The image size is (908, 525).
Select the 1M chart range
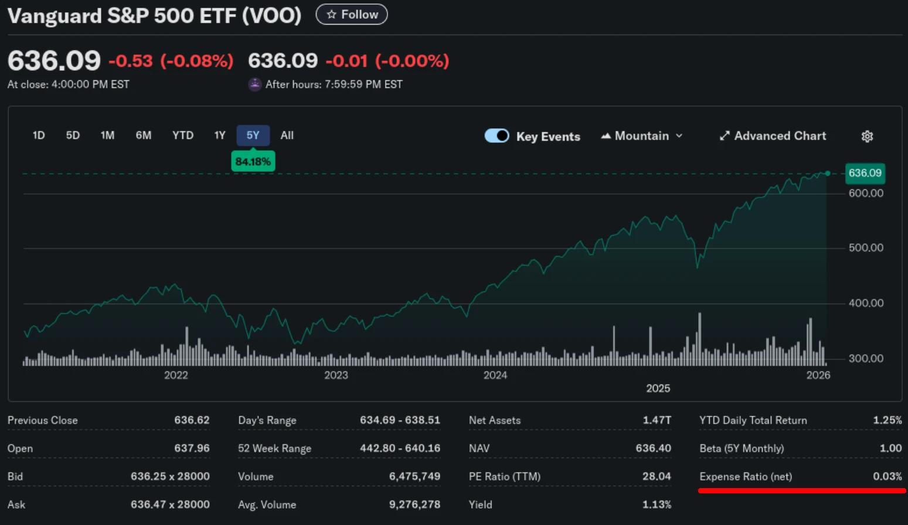107,135
